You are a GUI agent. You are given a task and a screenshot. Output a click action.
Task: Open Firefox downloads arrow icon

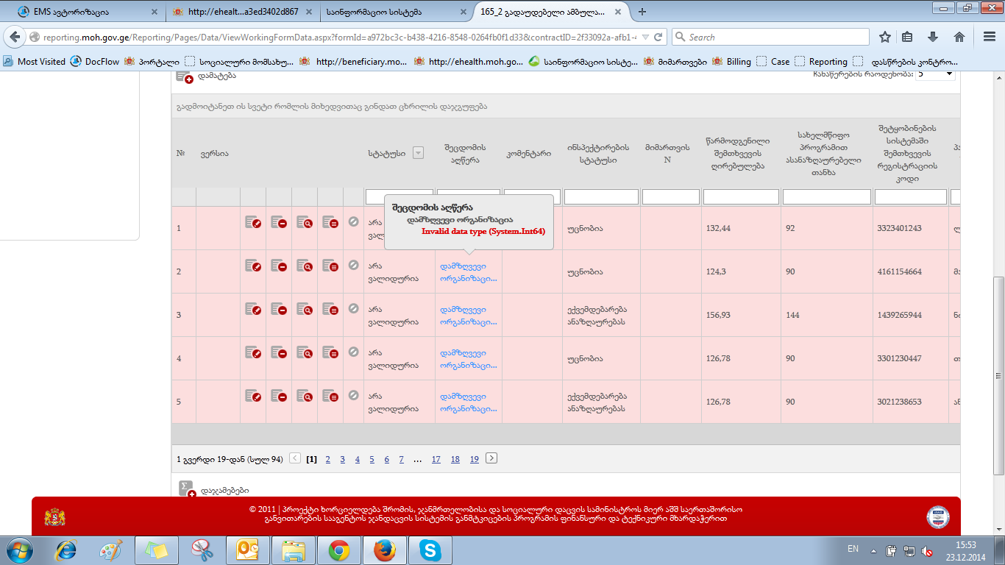(933, 37)
